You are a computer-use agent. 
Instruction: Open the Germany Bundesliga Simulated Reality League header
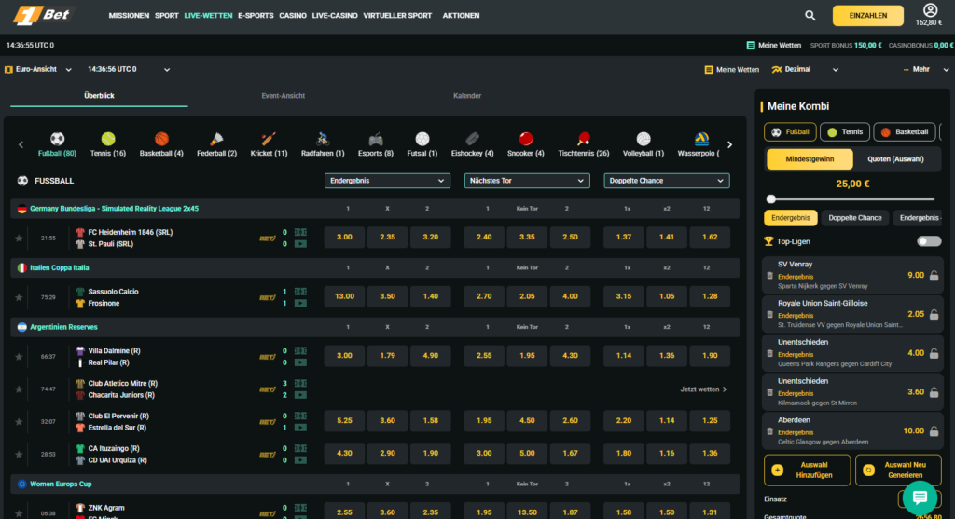(x=114, y=208)
